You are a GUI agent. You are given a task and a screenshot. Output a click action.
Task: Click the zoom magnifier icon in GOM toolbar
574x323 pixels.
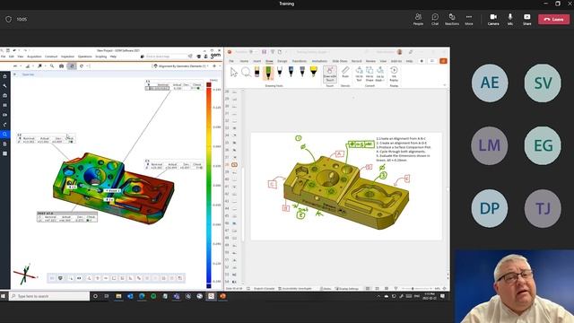click(x=52, y=65)
